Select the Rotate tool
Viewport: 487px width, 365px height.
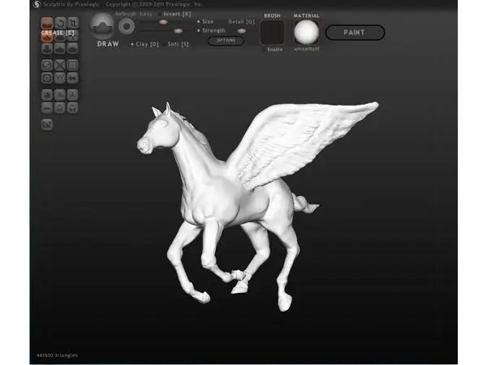60,24
